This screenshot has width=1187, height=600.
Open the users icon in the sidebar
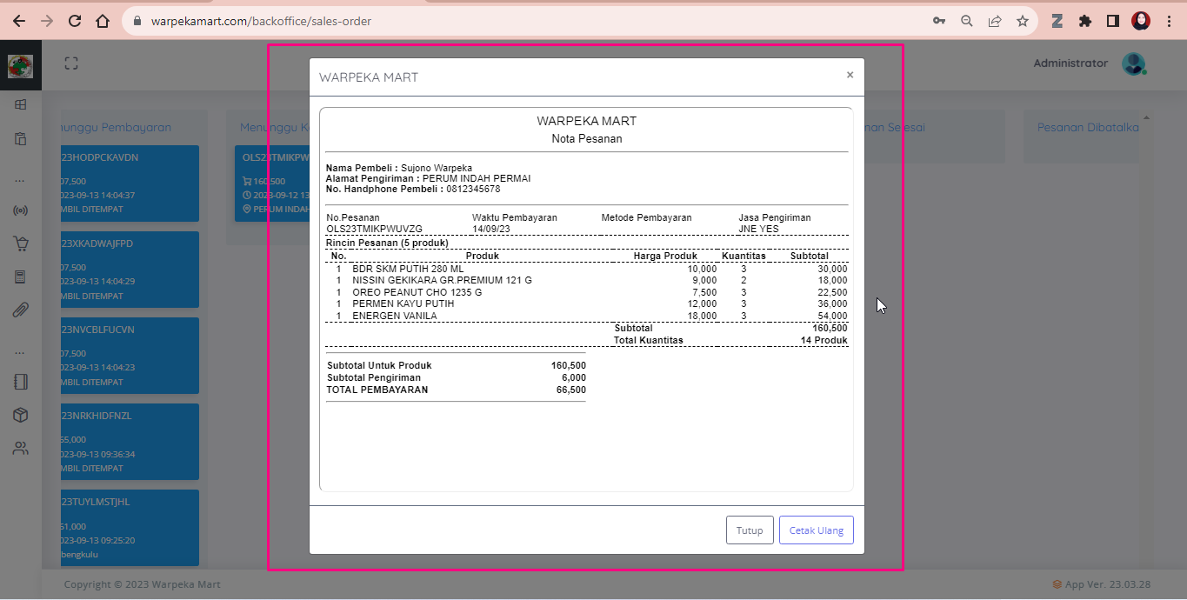pos(21,449)
